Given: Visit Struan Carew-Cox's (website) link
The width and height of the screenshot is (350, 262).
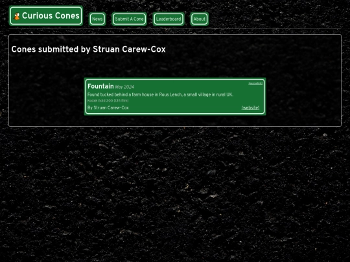Looking at the screenshot, I should click(250, 108).
